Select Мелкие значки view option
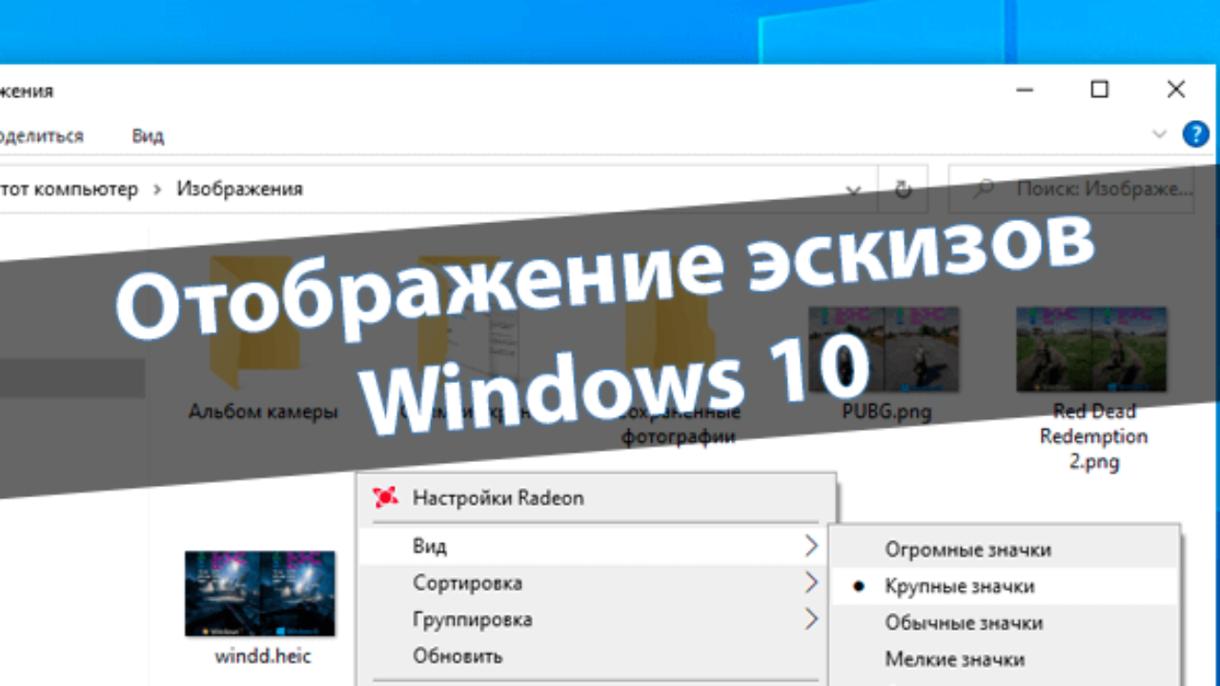Image resolution: width=1220 pixels, height=686 pixels. (x=1005, y=658)
